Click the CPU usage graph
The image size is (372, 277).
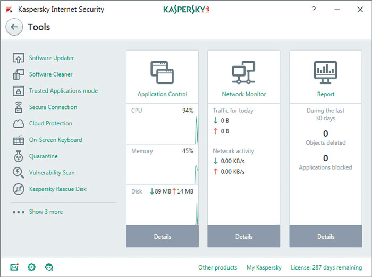pos(162,129)
